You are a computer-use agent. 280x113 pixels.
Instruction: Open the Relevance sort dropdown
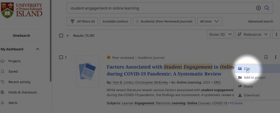[253, 34]
